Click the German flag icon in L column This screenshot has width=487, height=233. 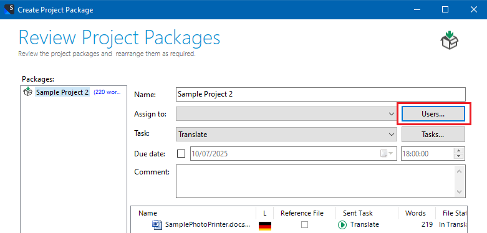[x=265, y=226]
